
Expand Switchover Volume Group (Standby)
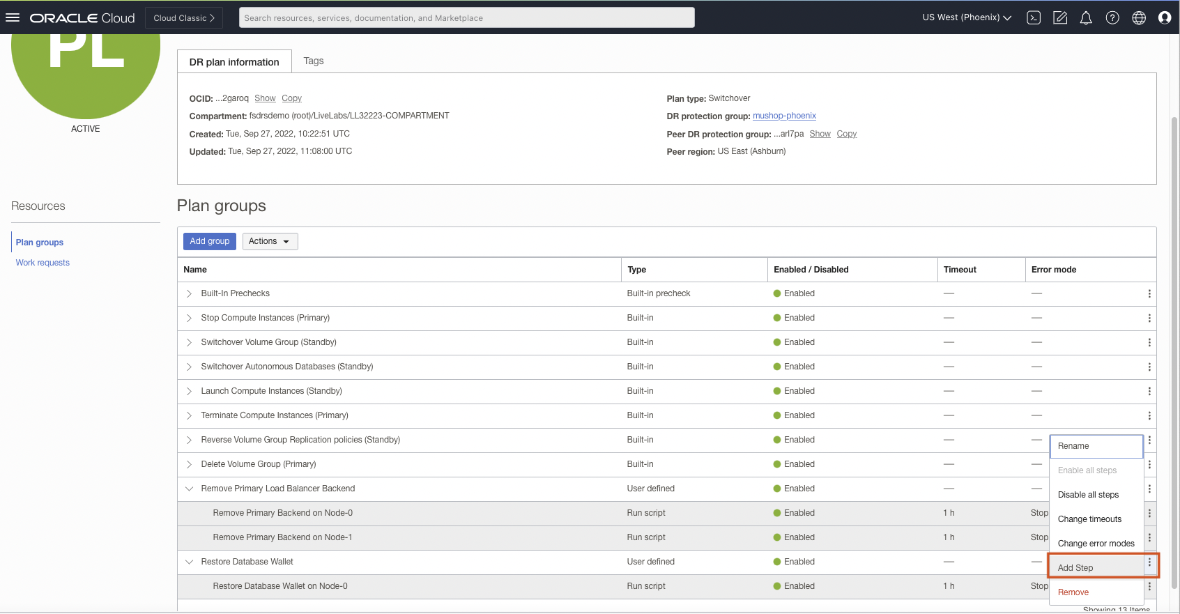pyautogui.click(x=189, y=343)
